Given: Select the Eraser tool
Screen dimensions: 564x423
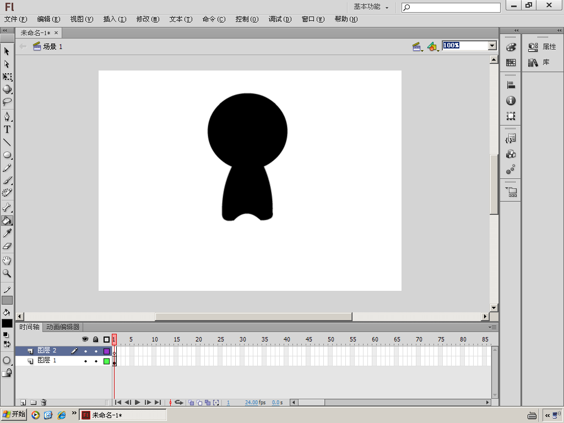Looking at the screenshot, I should pyautogui.click(x=7, y=246).
